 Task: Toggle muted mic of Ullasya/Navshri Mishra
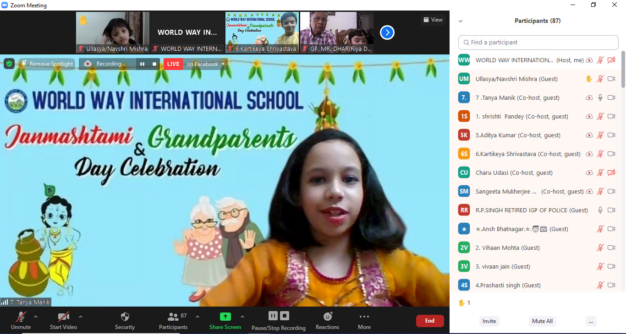[600, 79]
